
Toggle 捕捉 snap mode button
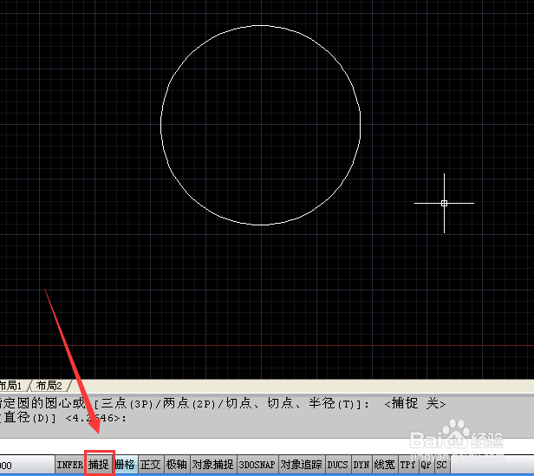[99, 465]
